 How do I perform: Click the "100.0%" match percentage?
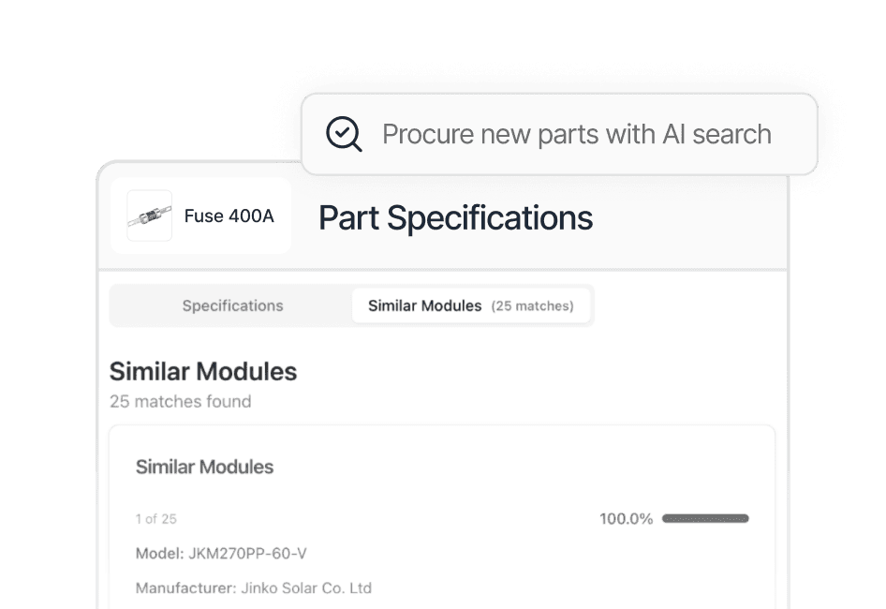pyautogui.click(x=626, y=518)
